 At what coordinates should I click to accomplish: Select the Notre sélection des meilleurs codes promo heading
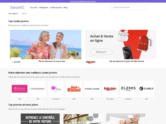pyautogui.click(x=33, y=73)
